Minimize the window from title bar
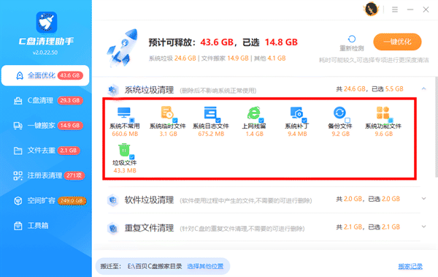438x277 pixels. (x=410, y=10)
